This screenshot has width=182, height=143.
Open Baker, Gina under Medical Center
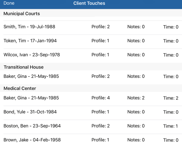coord(31,98)
